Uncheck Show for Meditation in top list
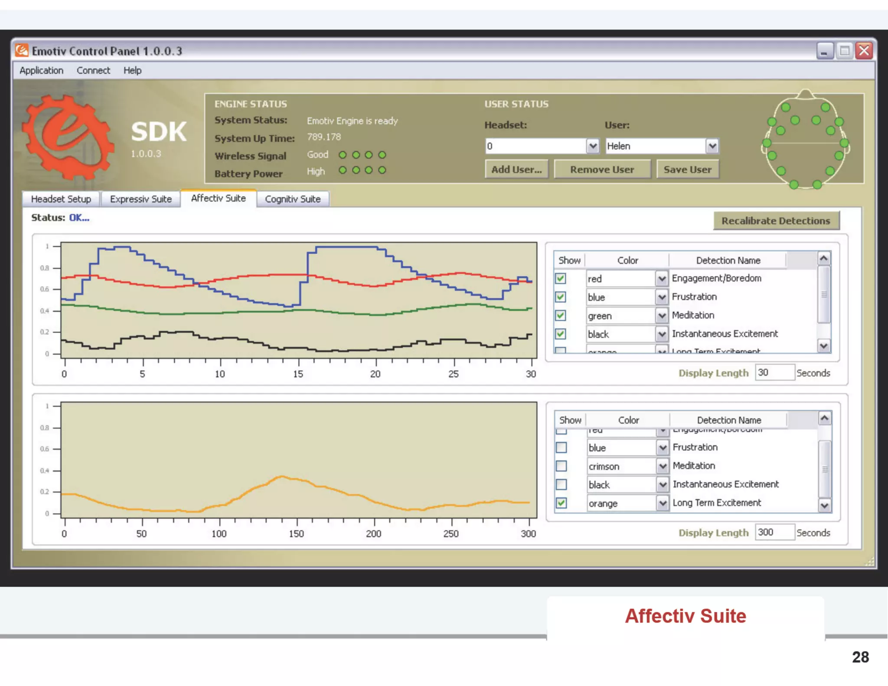Screen dimensions: 888x686 pyautogui.click(x=561, y=315)
